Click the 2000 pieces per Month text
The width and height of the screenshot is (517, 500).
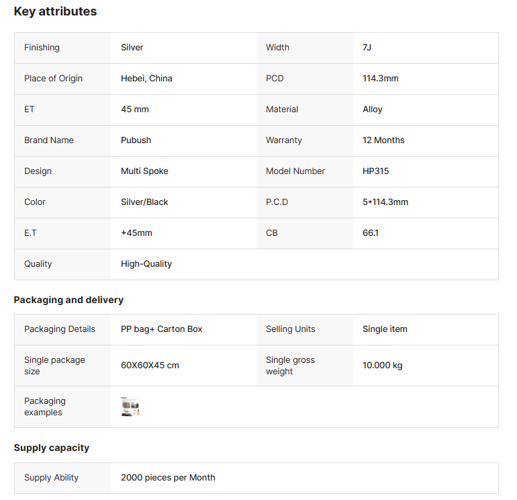(x=168, y=478)
